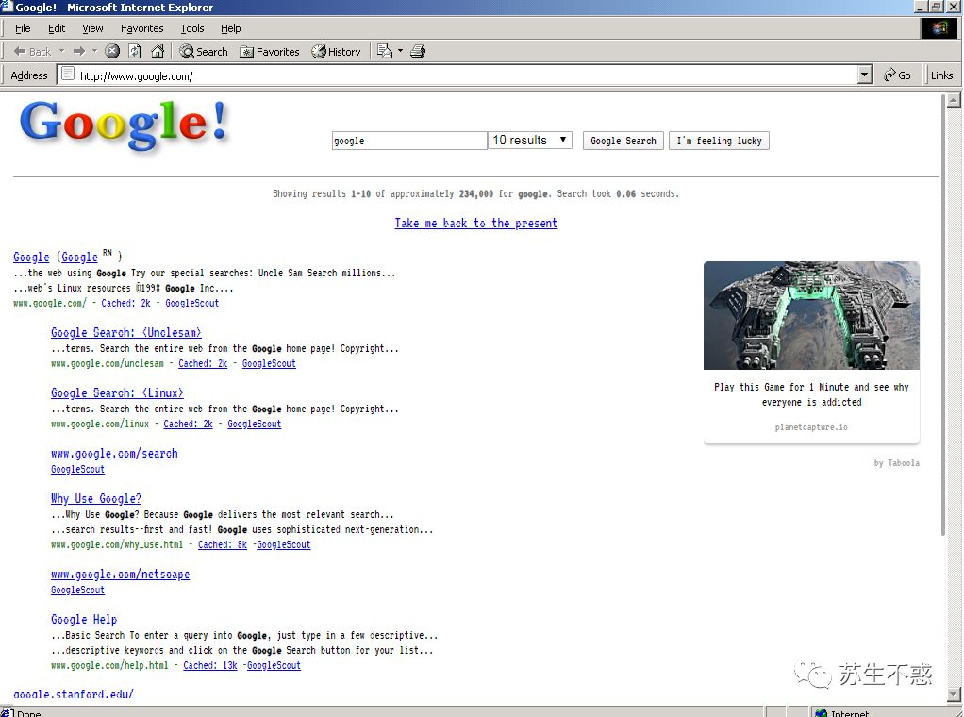Open Cached: 13k link for help.html
Viewport: 964px width, 717px height.
coord(210,665)
